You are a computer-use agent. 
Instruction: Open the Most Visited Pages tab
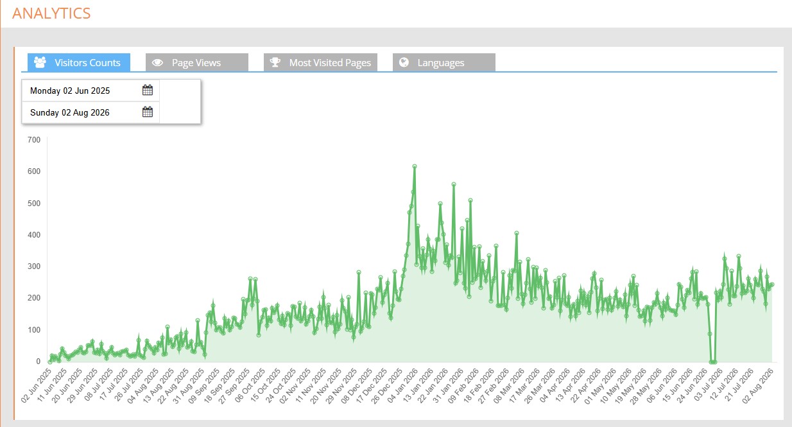click(321, 62)
